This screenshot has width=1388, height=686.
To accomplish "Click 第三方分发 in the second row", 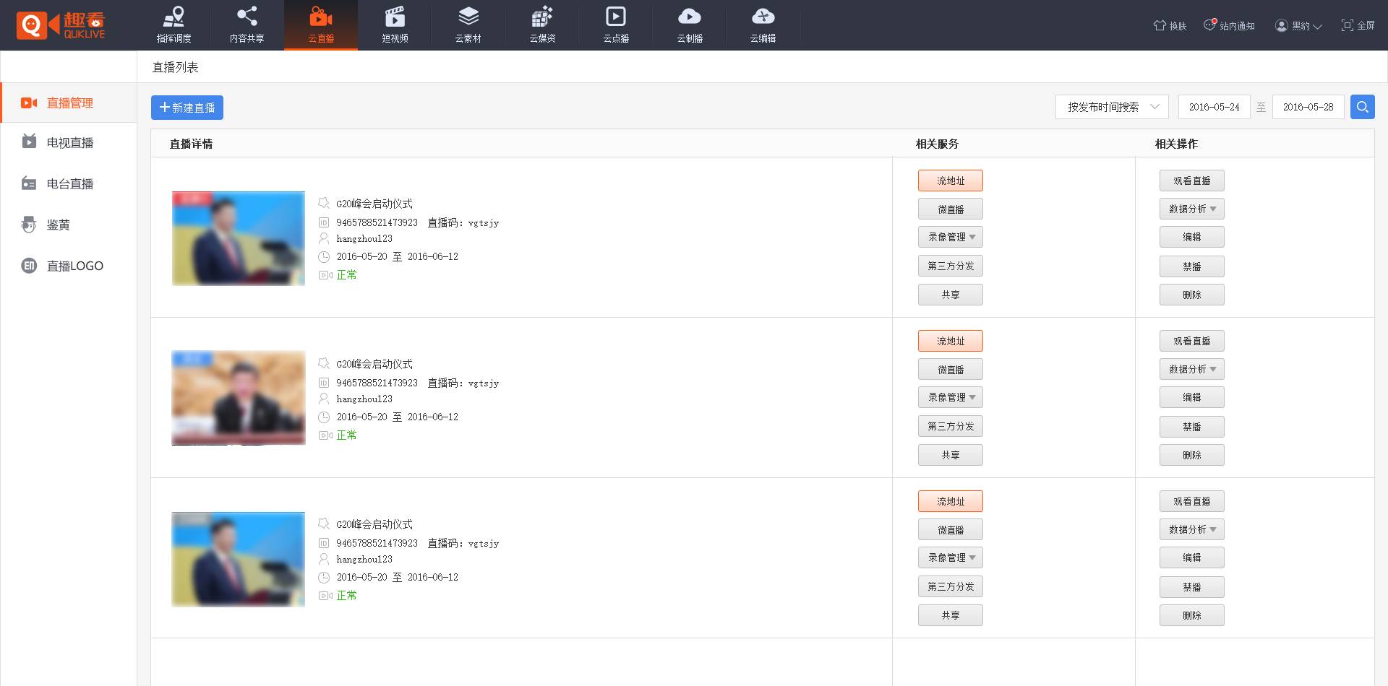I will click(951, 426).
